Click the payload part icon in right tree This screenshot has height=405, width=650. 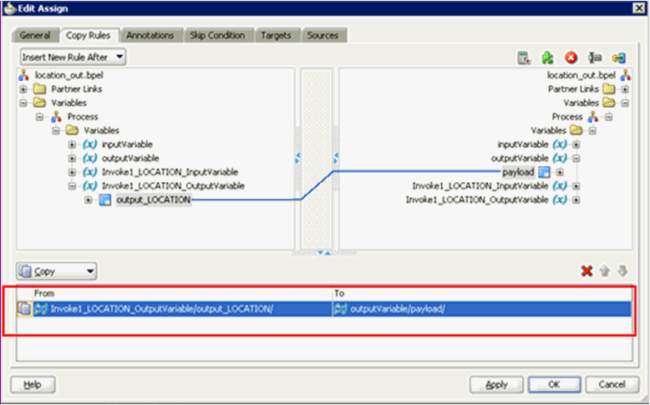(544, 172)
